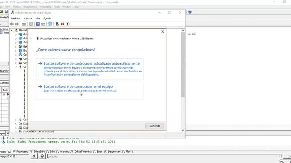Switch to the Error messages tab
The image size is (291, 163).
100,152
